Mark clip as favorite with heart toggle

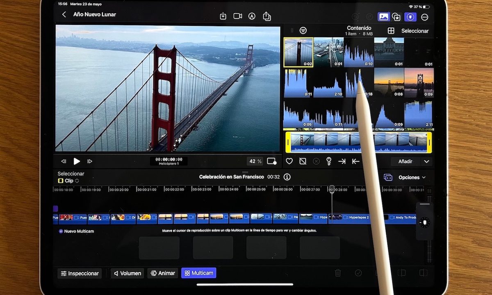pos(289,161)
